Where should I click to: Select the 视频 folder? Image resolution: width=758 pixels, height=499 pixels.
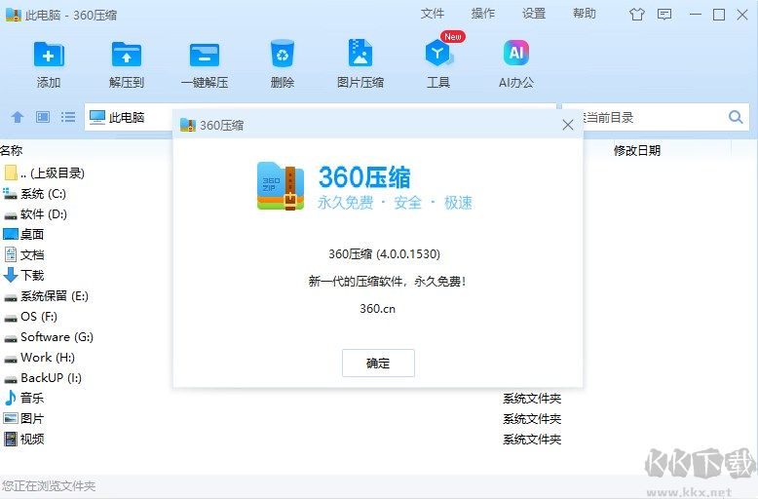23,439
